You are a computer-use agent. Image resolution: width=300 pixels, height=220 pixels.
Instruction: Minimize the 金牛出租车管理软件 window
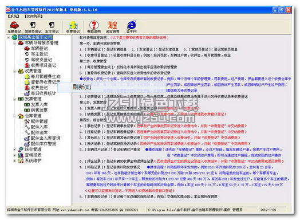[x=275, y=10]
